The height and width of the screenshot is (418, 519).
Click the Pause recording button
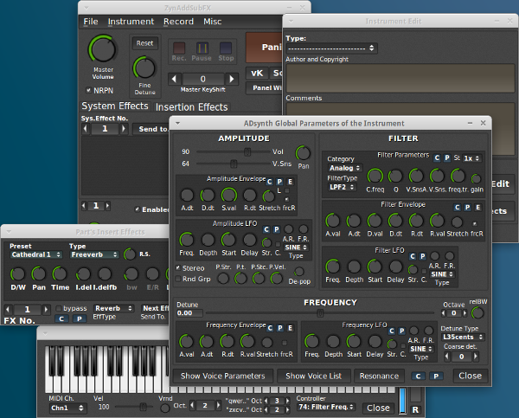pyautogui.click(x=202, y=48)
